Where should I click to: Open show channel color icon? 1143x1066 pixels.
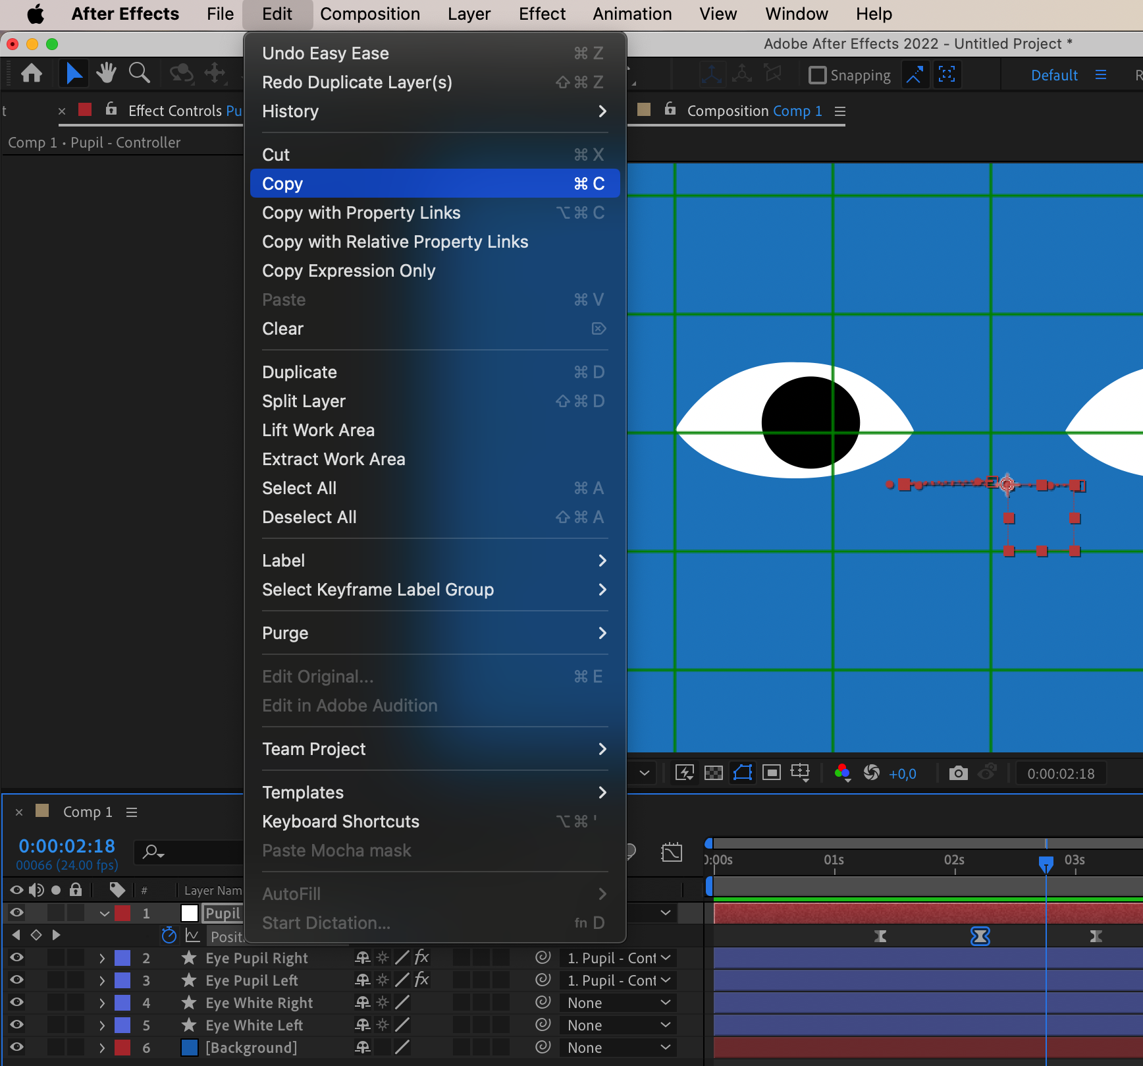[x=843, y=773]
